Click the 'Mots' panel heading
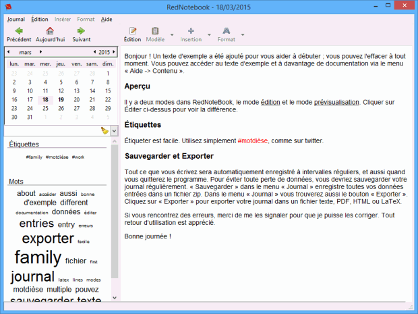The width and height of the screenshot is (418, 314). point(16,182)
